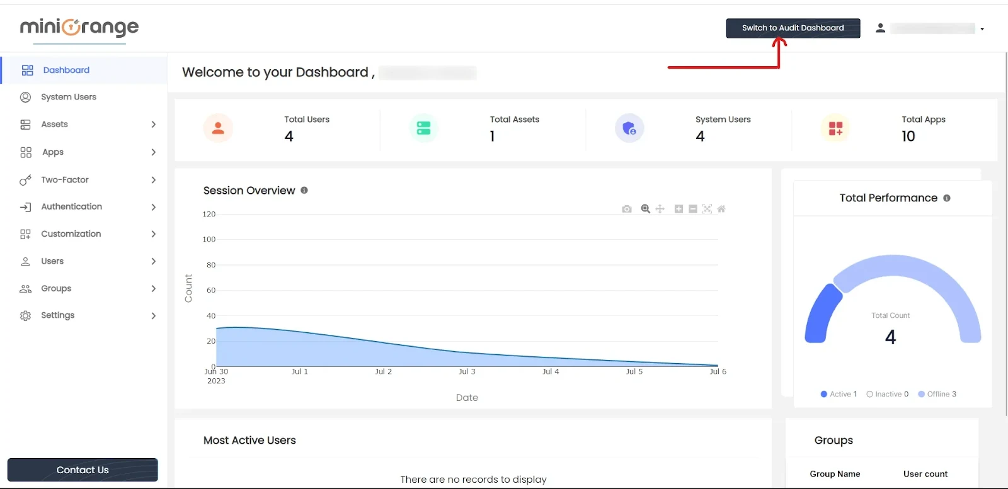Screen dimensions: 1008x489
Task: Expand the Two-Factor submenu chevron
Action: tap(153, 180)
